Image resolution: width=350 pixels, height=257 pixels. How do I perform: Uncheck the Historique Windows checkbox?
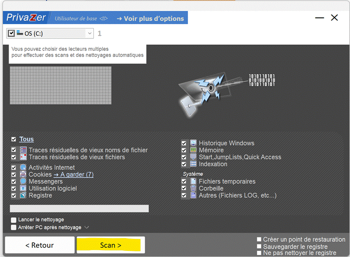tap(184, 143)
